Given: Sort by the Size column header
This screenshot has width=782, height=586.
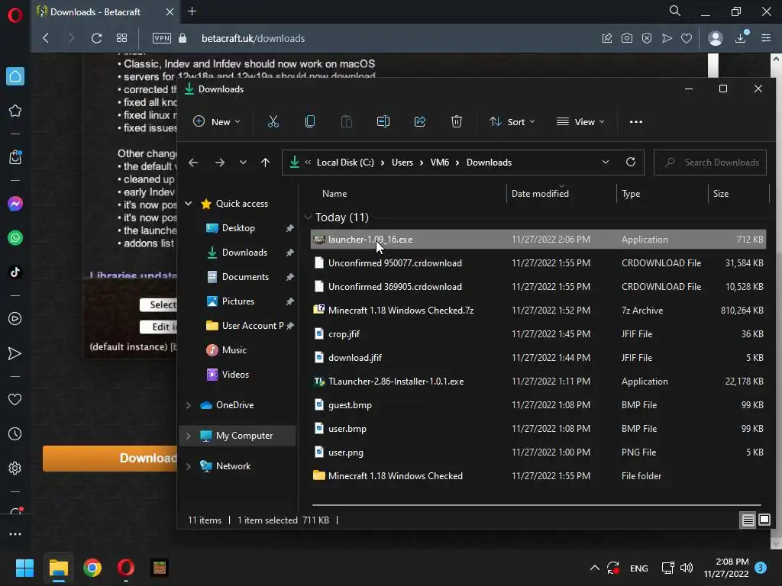Looking at the screenshot, I should click(x=721, y=194).
